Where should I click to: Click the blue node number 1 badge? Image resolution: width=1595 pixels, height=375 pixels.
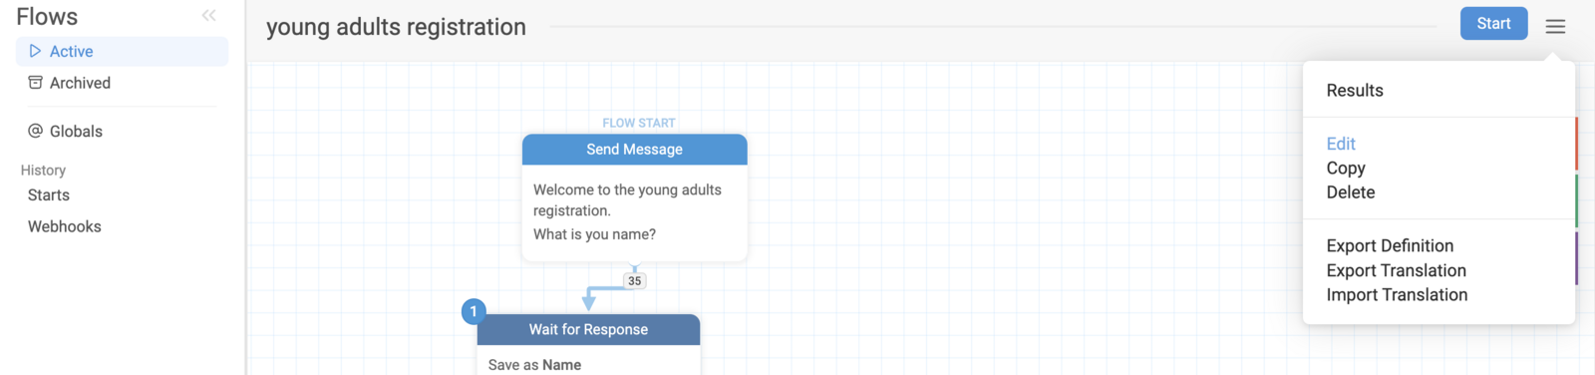[x=474, y=311]
